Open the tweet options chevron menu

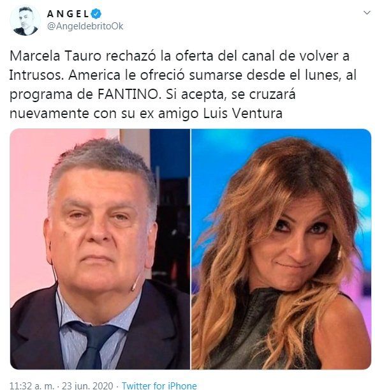coord(367,13)
